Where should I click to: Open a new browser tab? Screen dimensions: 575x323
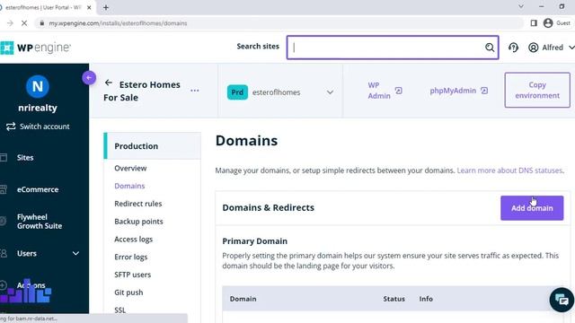coord(106,7)
